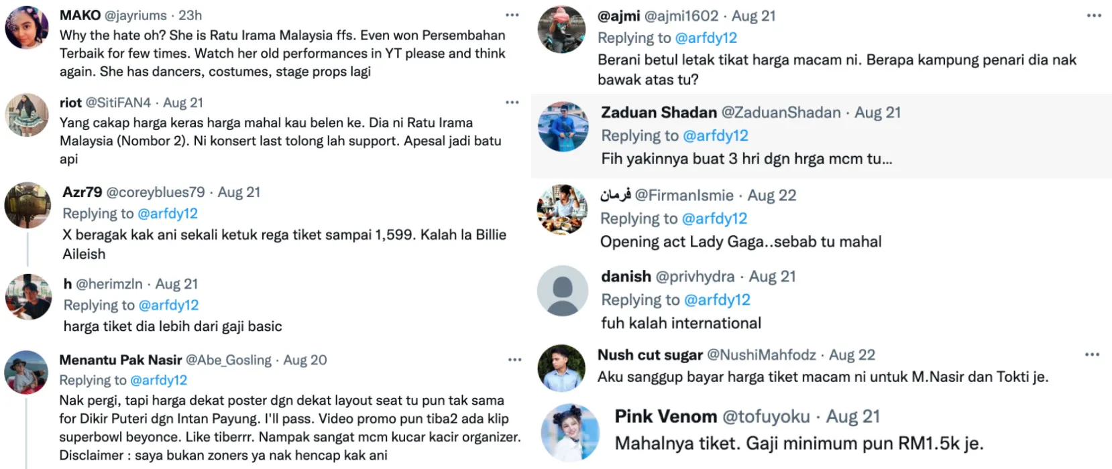
Task: Open @ajmi's profile avatar
Action: pos(561,29)
